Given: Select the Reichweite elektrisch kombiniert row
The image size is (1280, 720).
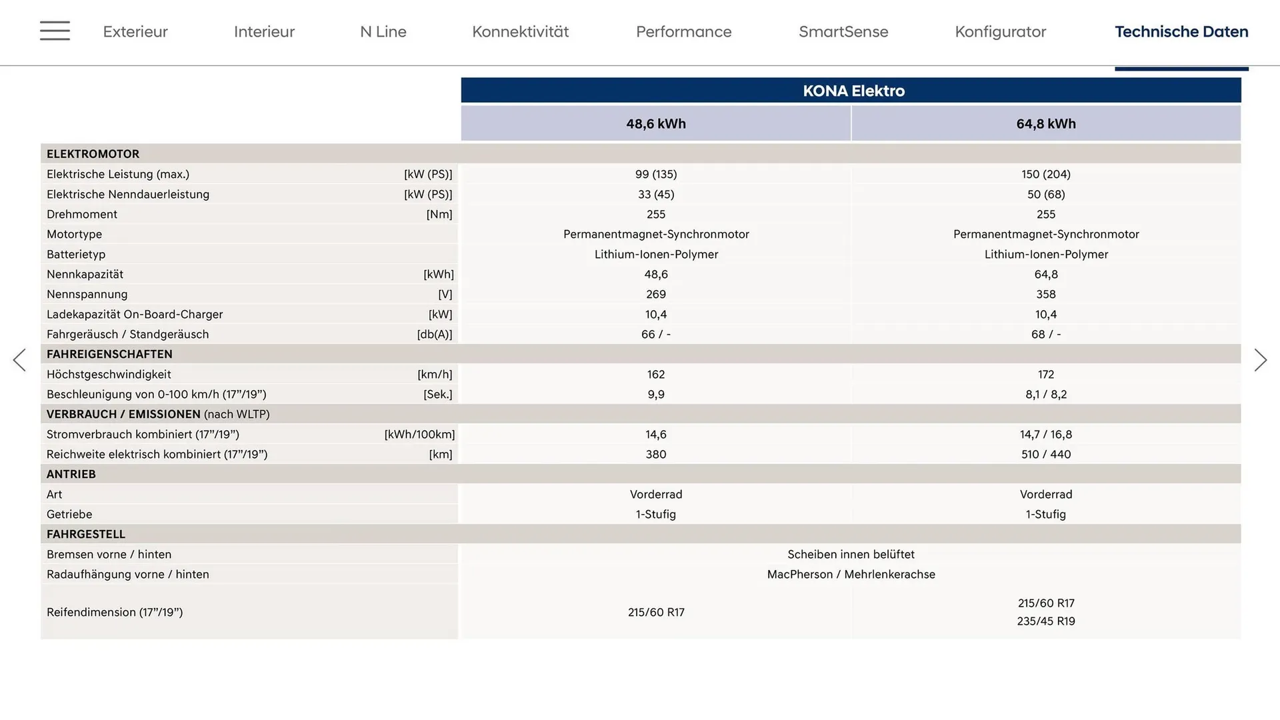Looking at the screenshot, I should (x=157, y=454).
